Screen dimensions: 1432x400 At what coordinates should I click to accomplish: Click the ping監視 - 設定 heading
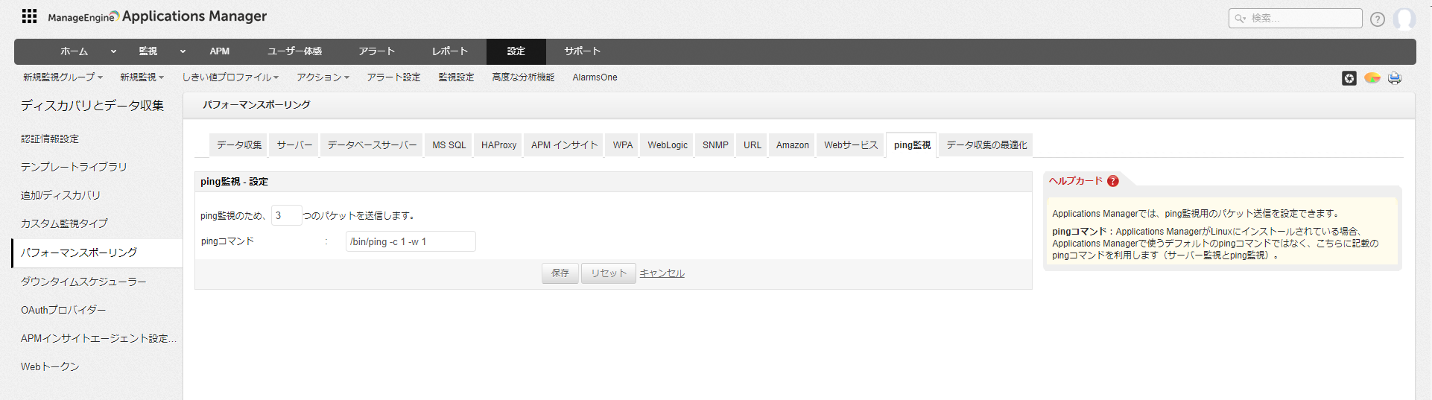[234, 182]
